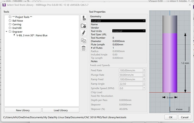Image resolution: width=194 pixels, height=123 pixels.
Task: Select the V-Bit 3 mm Nano Blue tool
Action: 32,35
